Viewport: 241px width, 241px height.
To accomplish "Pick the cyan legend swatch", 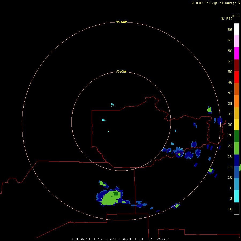I will 236,196.
